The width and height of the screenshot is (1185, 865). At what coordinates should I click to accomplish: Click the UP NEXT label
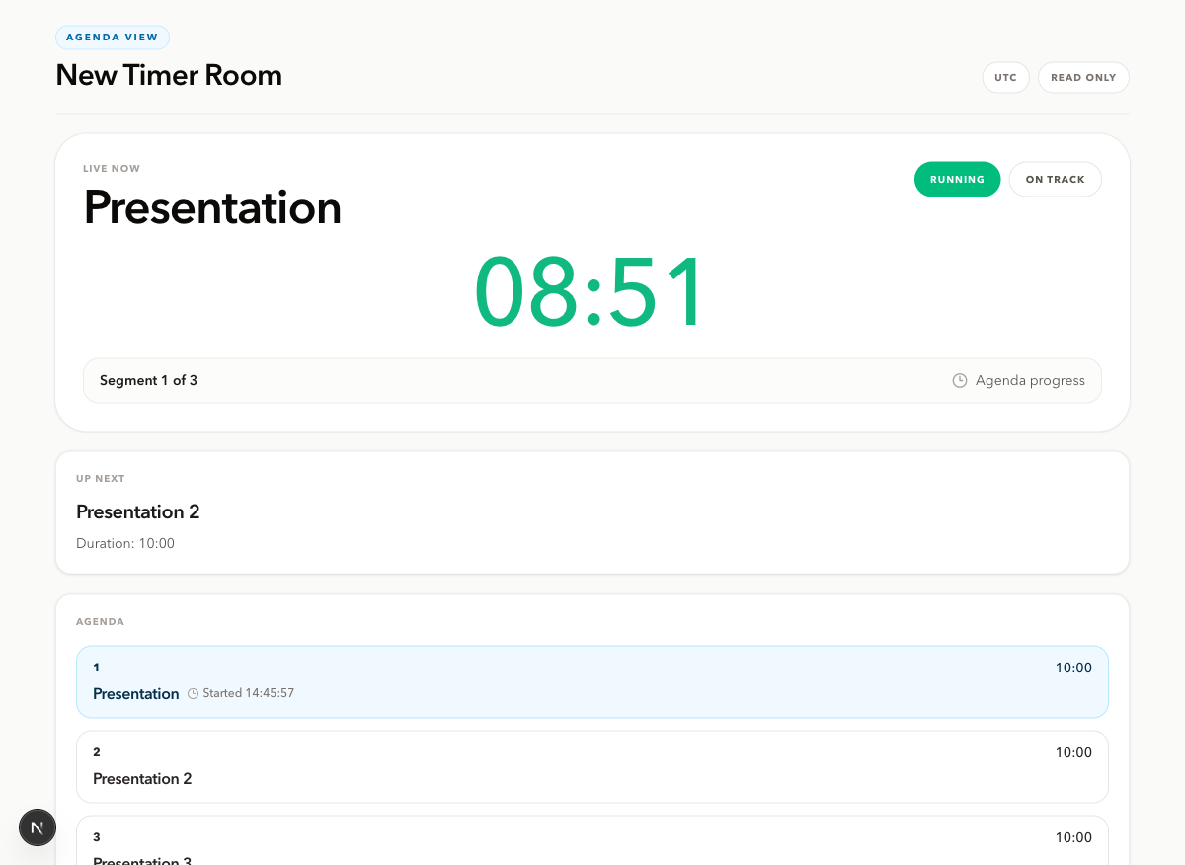coord(101,479)
